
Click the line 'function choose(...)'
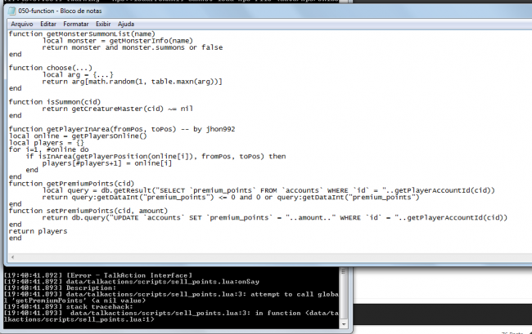[51, 68]
